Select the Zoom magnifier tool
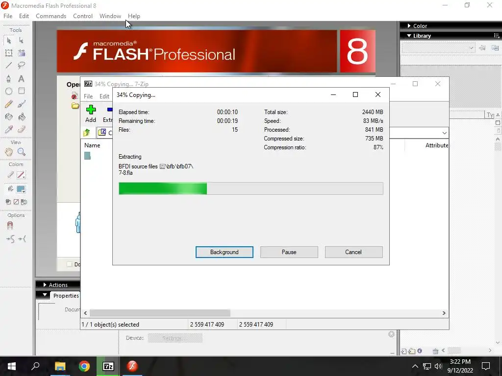This screenshot has width=502, height=376. pos(22,152)
